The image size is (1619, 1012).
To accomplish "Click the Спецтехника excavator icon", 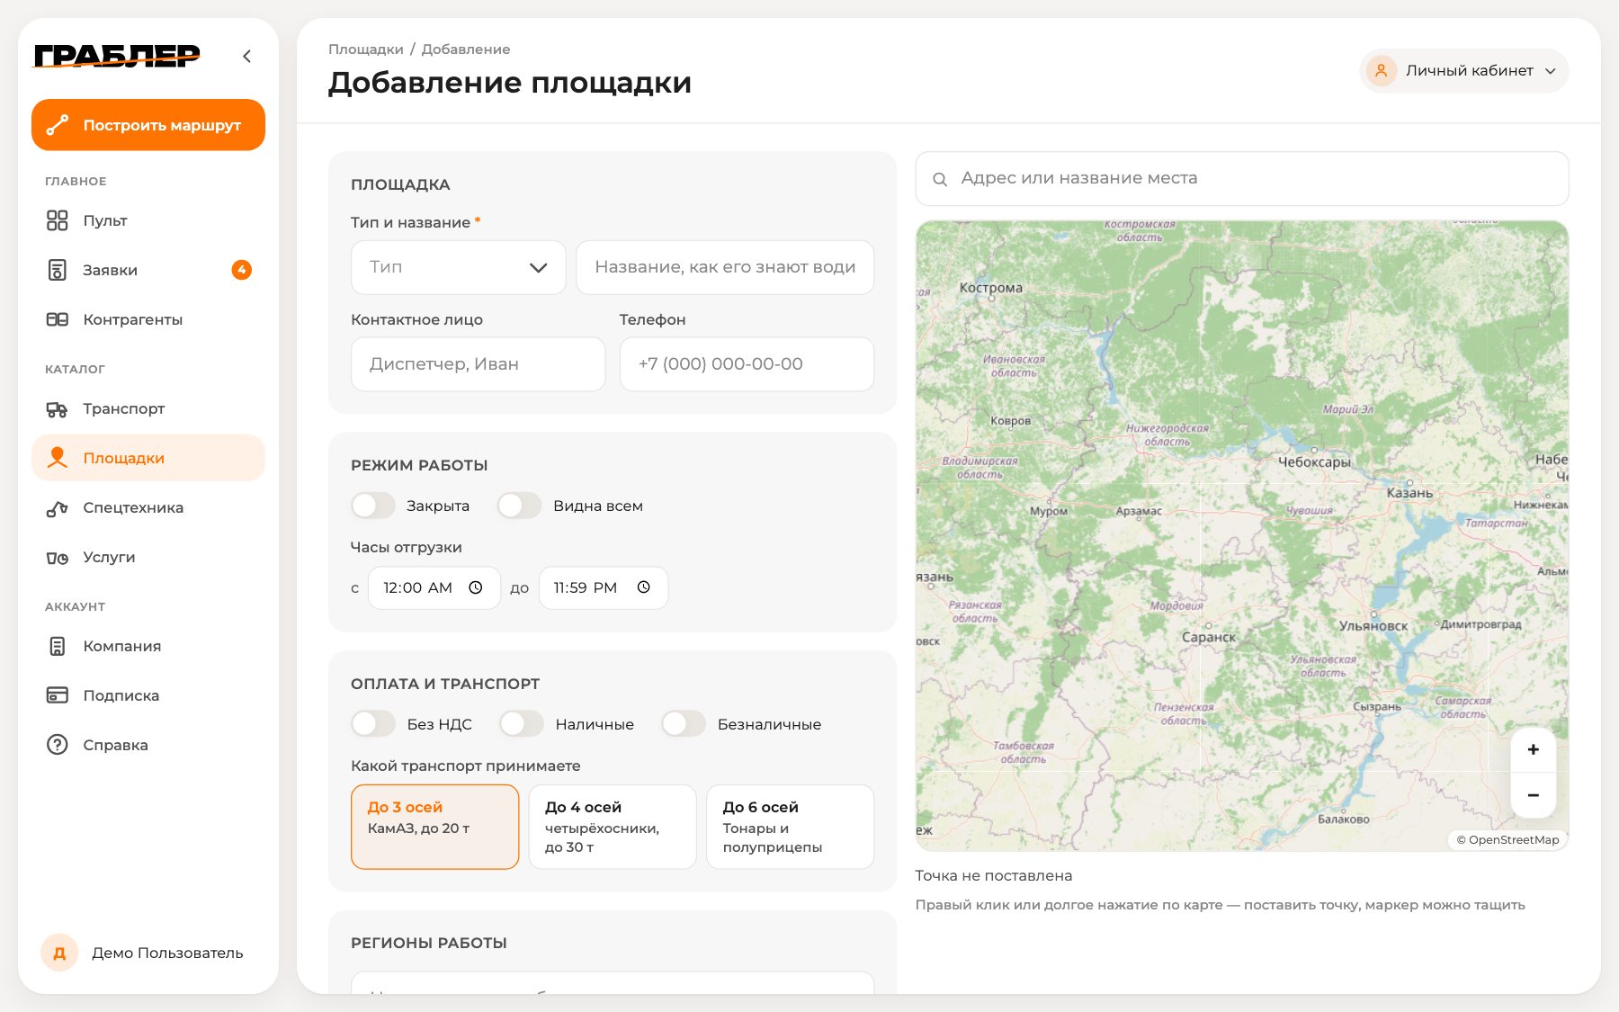I will [x=57, y=508].
